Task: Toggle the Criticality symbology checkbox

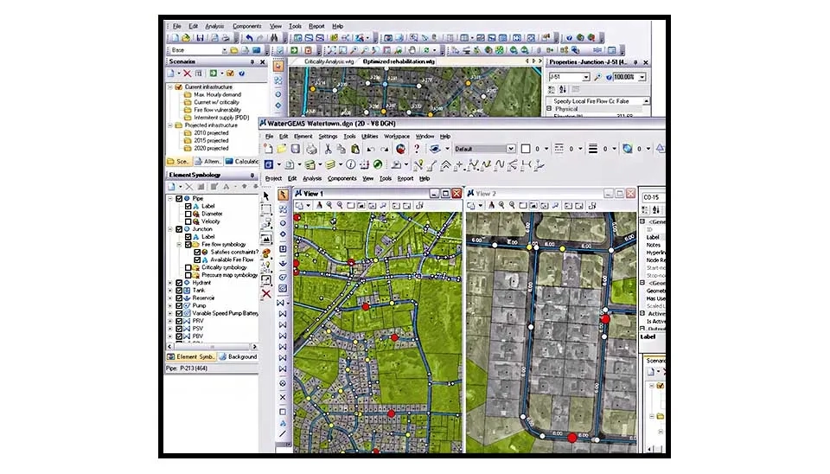Action: (188, 267)
